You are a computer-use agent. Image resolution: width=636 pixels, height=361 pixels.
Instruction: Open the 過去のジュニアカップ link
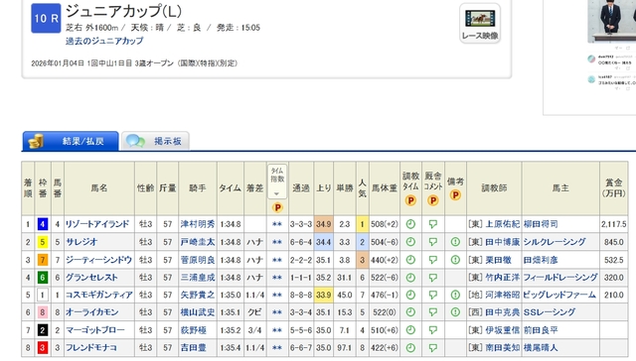(x=104, y=41)
